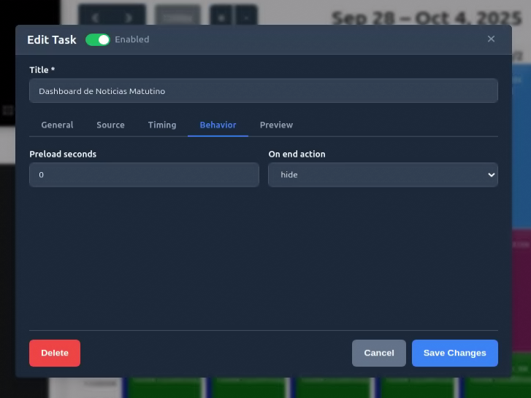
Task: Expand the On end action dropdown
Action: point(382,175)
